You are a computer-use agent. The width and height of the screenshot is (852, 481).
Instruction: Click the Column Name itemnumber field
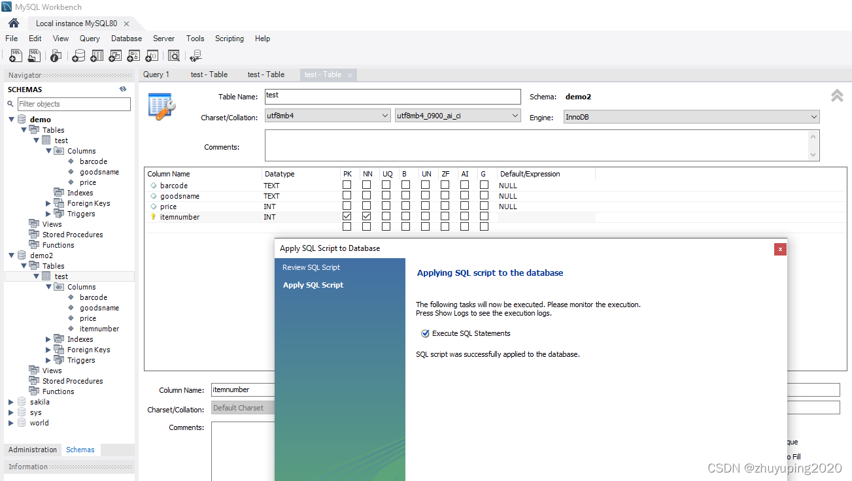point(243,390)
